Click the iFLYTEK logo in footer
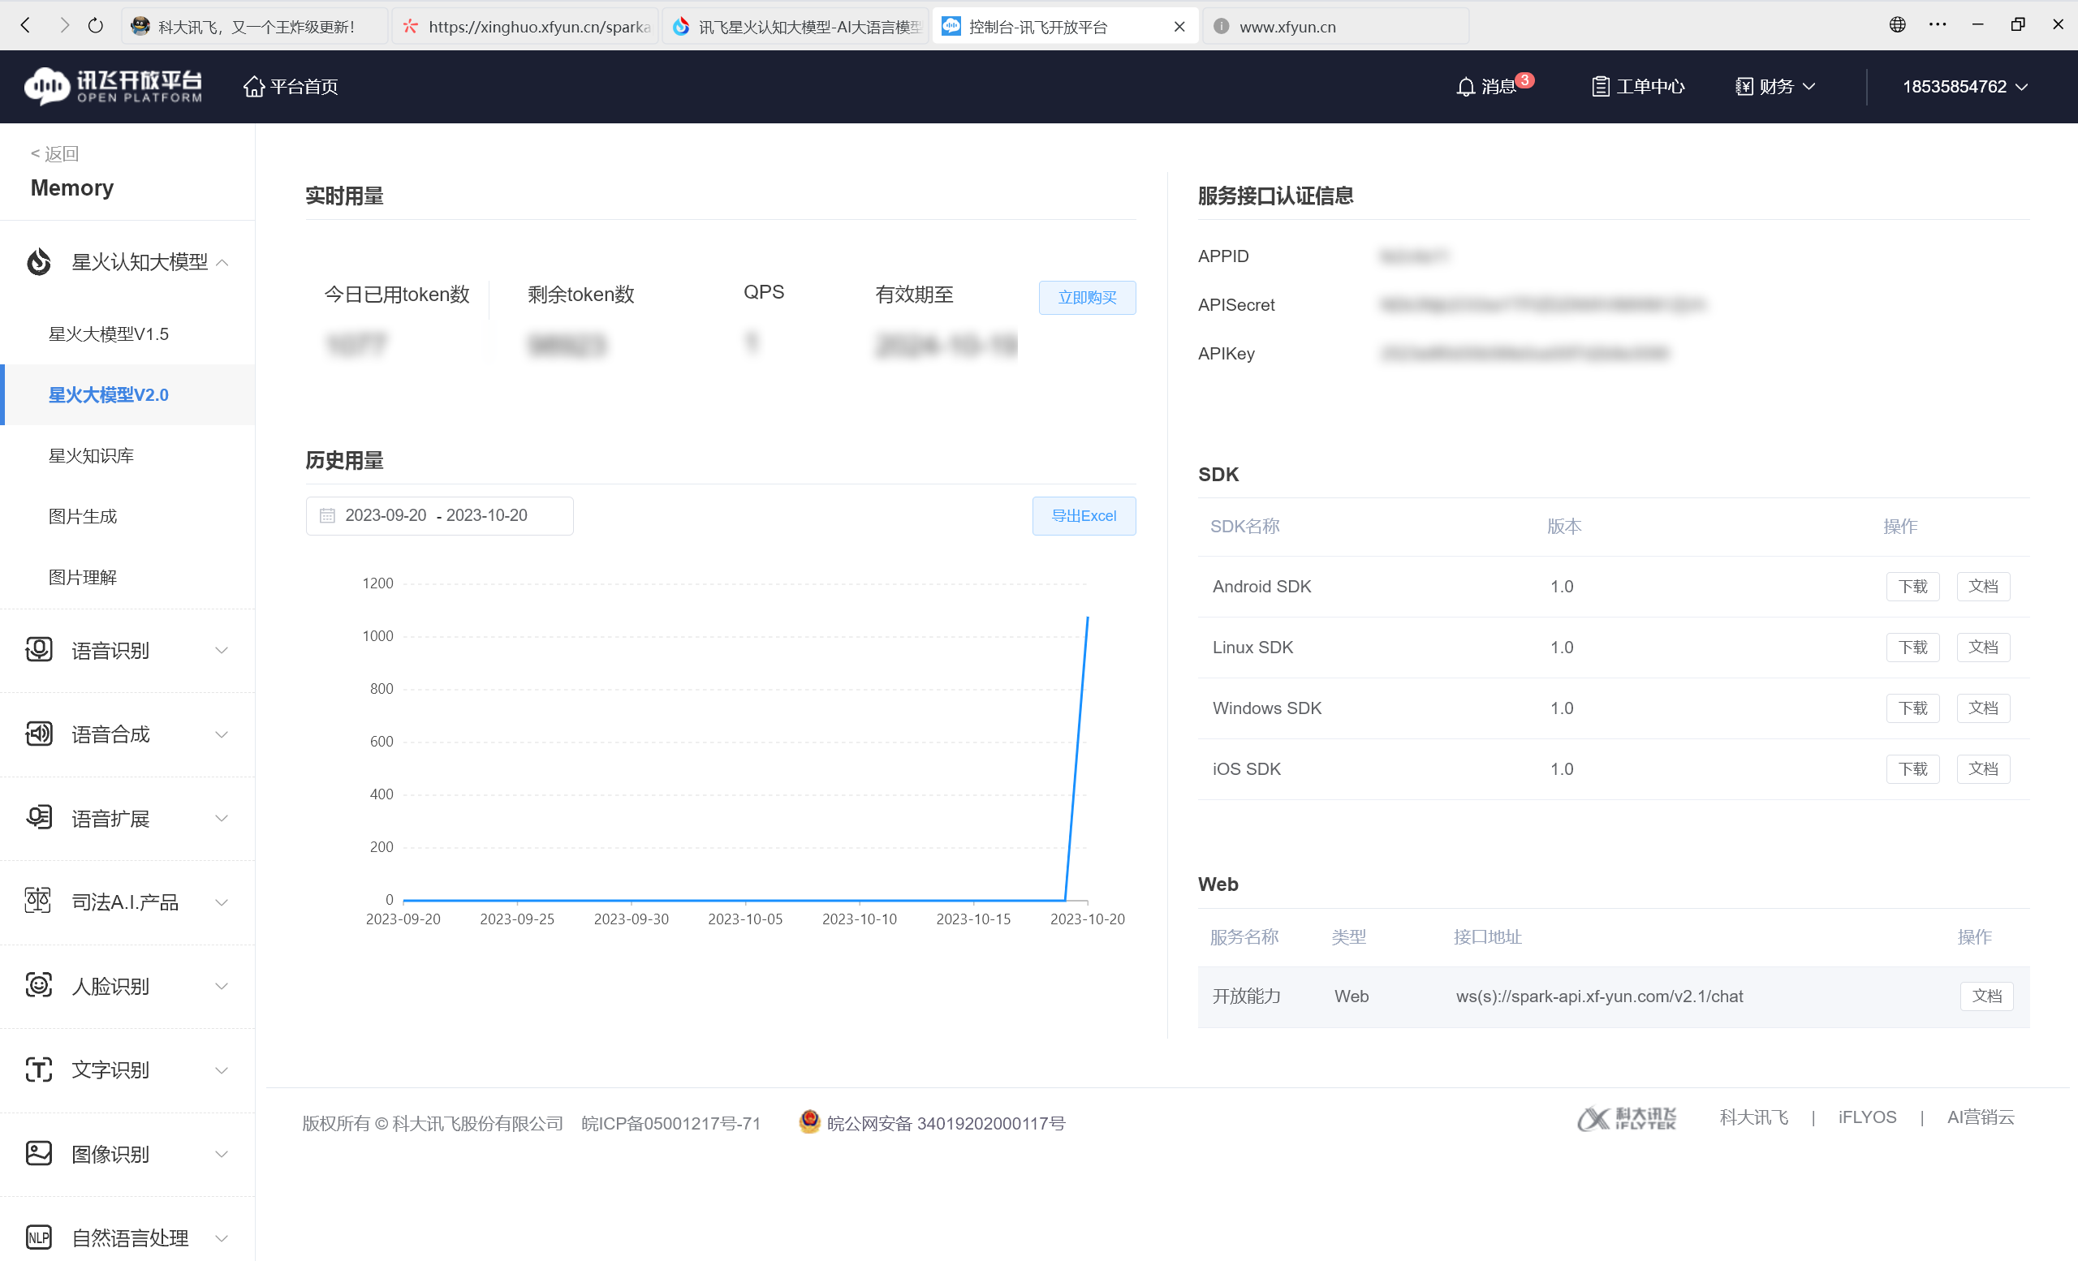Image resolution: width=2078 pixels, height=1261 pixels. point(1626,1118)
